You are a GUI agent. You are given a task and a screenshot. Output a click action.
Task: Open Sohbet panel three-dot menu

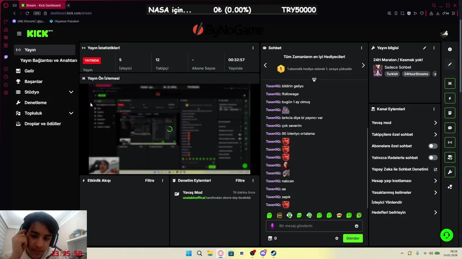[x=361, y=48]
